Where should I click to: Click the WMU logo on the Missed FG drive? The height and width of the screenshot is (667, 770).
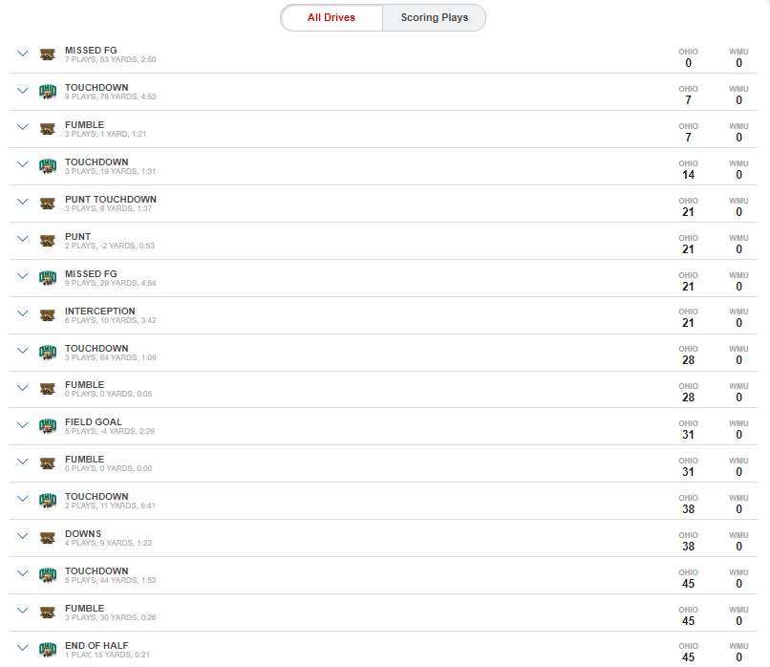point(48,54)
